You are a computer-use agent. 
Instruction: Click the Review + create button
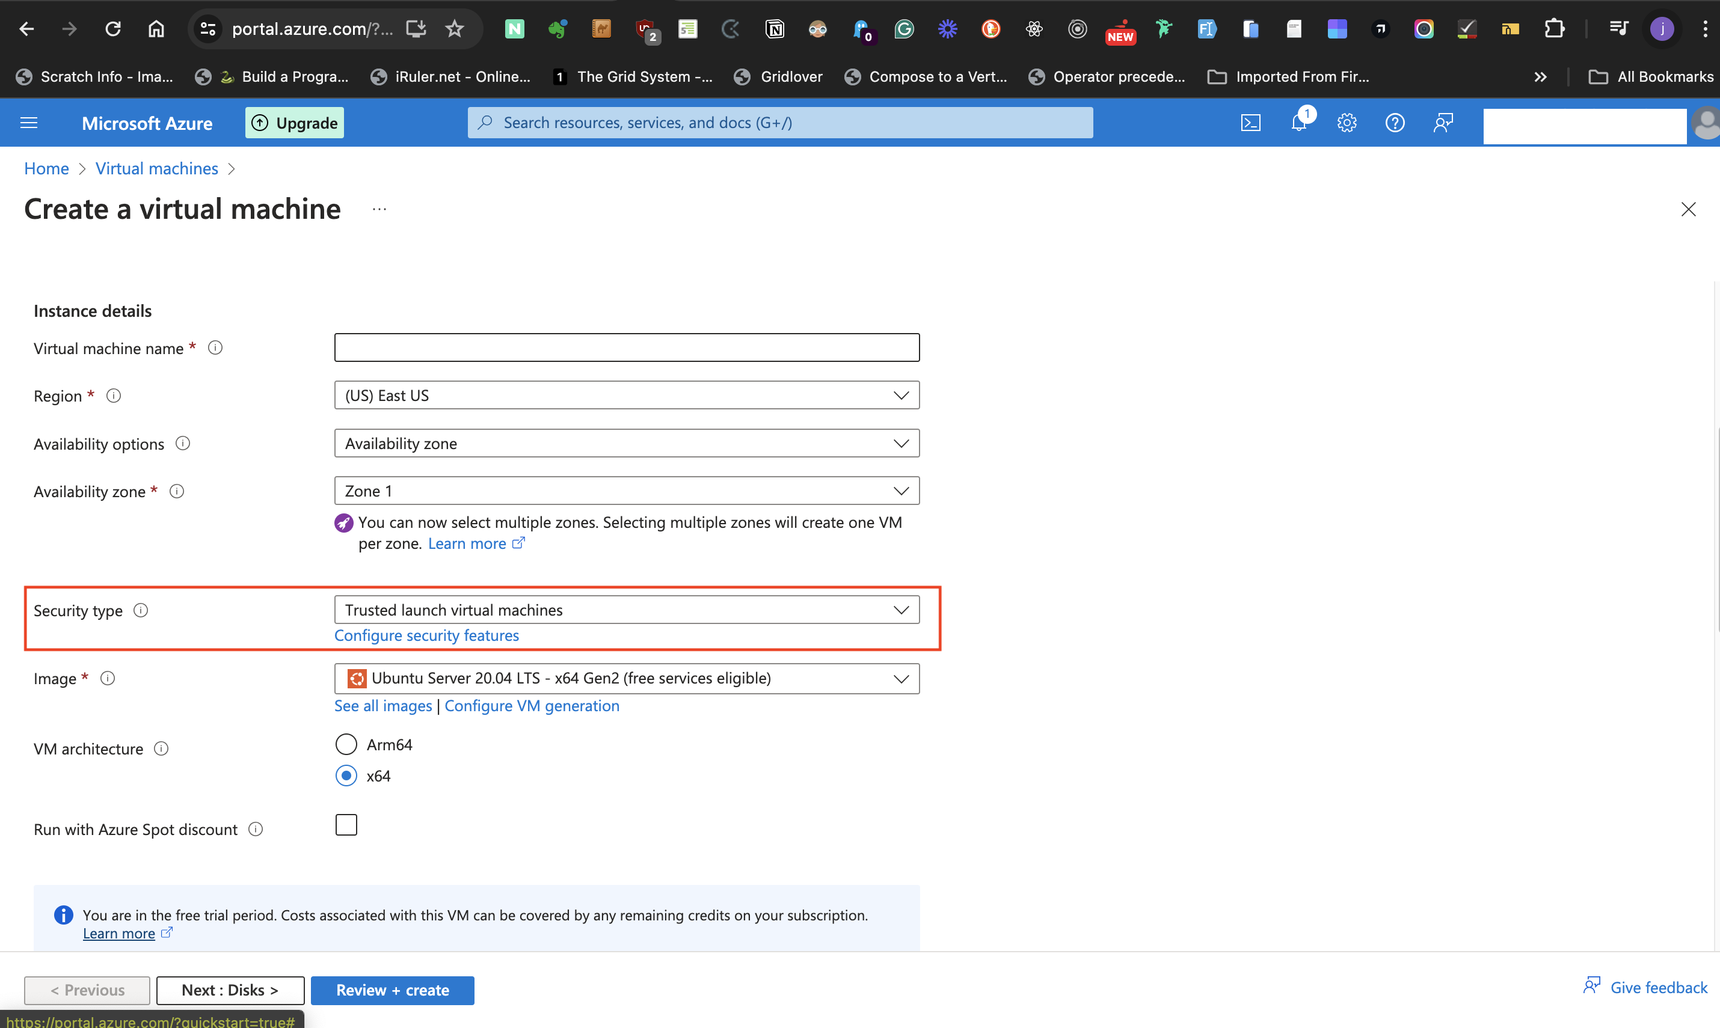click(x=392, y=990)
